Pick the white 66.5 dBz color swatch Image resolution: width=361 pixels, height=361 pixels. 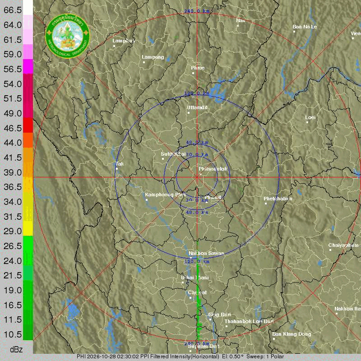28,8
